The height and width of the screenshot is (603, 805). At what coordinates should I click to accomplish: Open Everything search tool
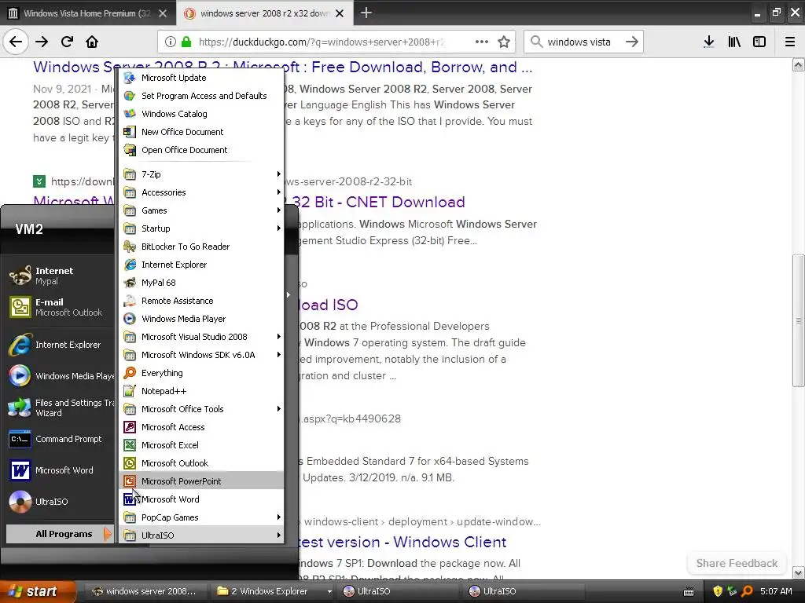(201, 373)
